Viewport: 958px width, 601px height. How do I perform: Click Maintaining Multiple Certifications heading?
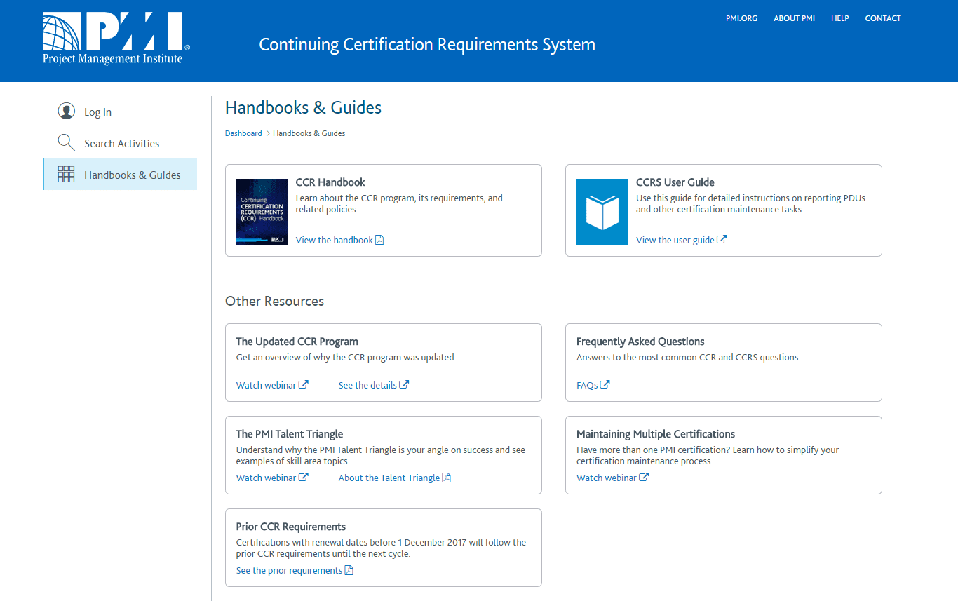(656, 434)
